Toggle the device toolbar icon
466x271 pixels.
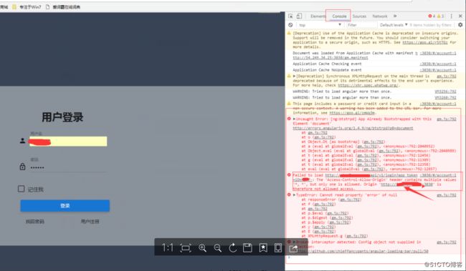(x=299, y=16)
